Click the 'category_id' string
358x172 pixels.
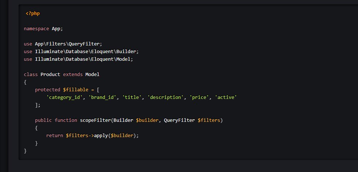[x=65, y=97]
